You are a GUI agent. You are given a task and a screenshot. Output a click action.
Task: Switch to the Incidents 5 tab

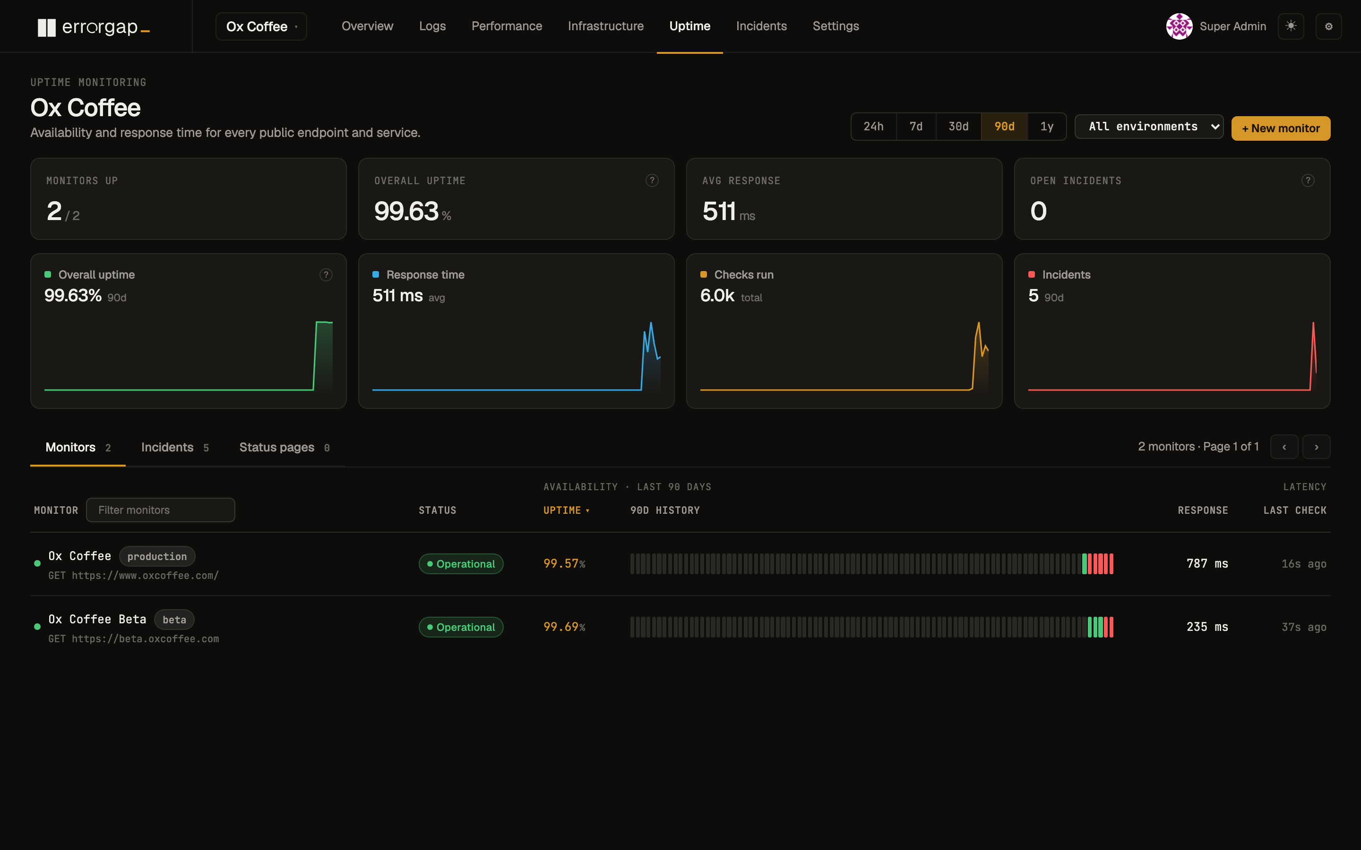[175, 448]
